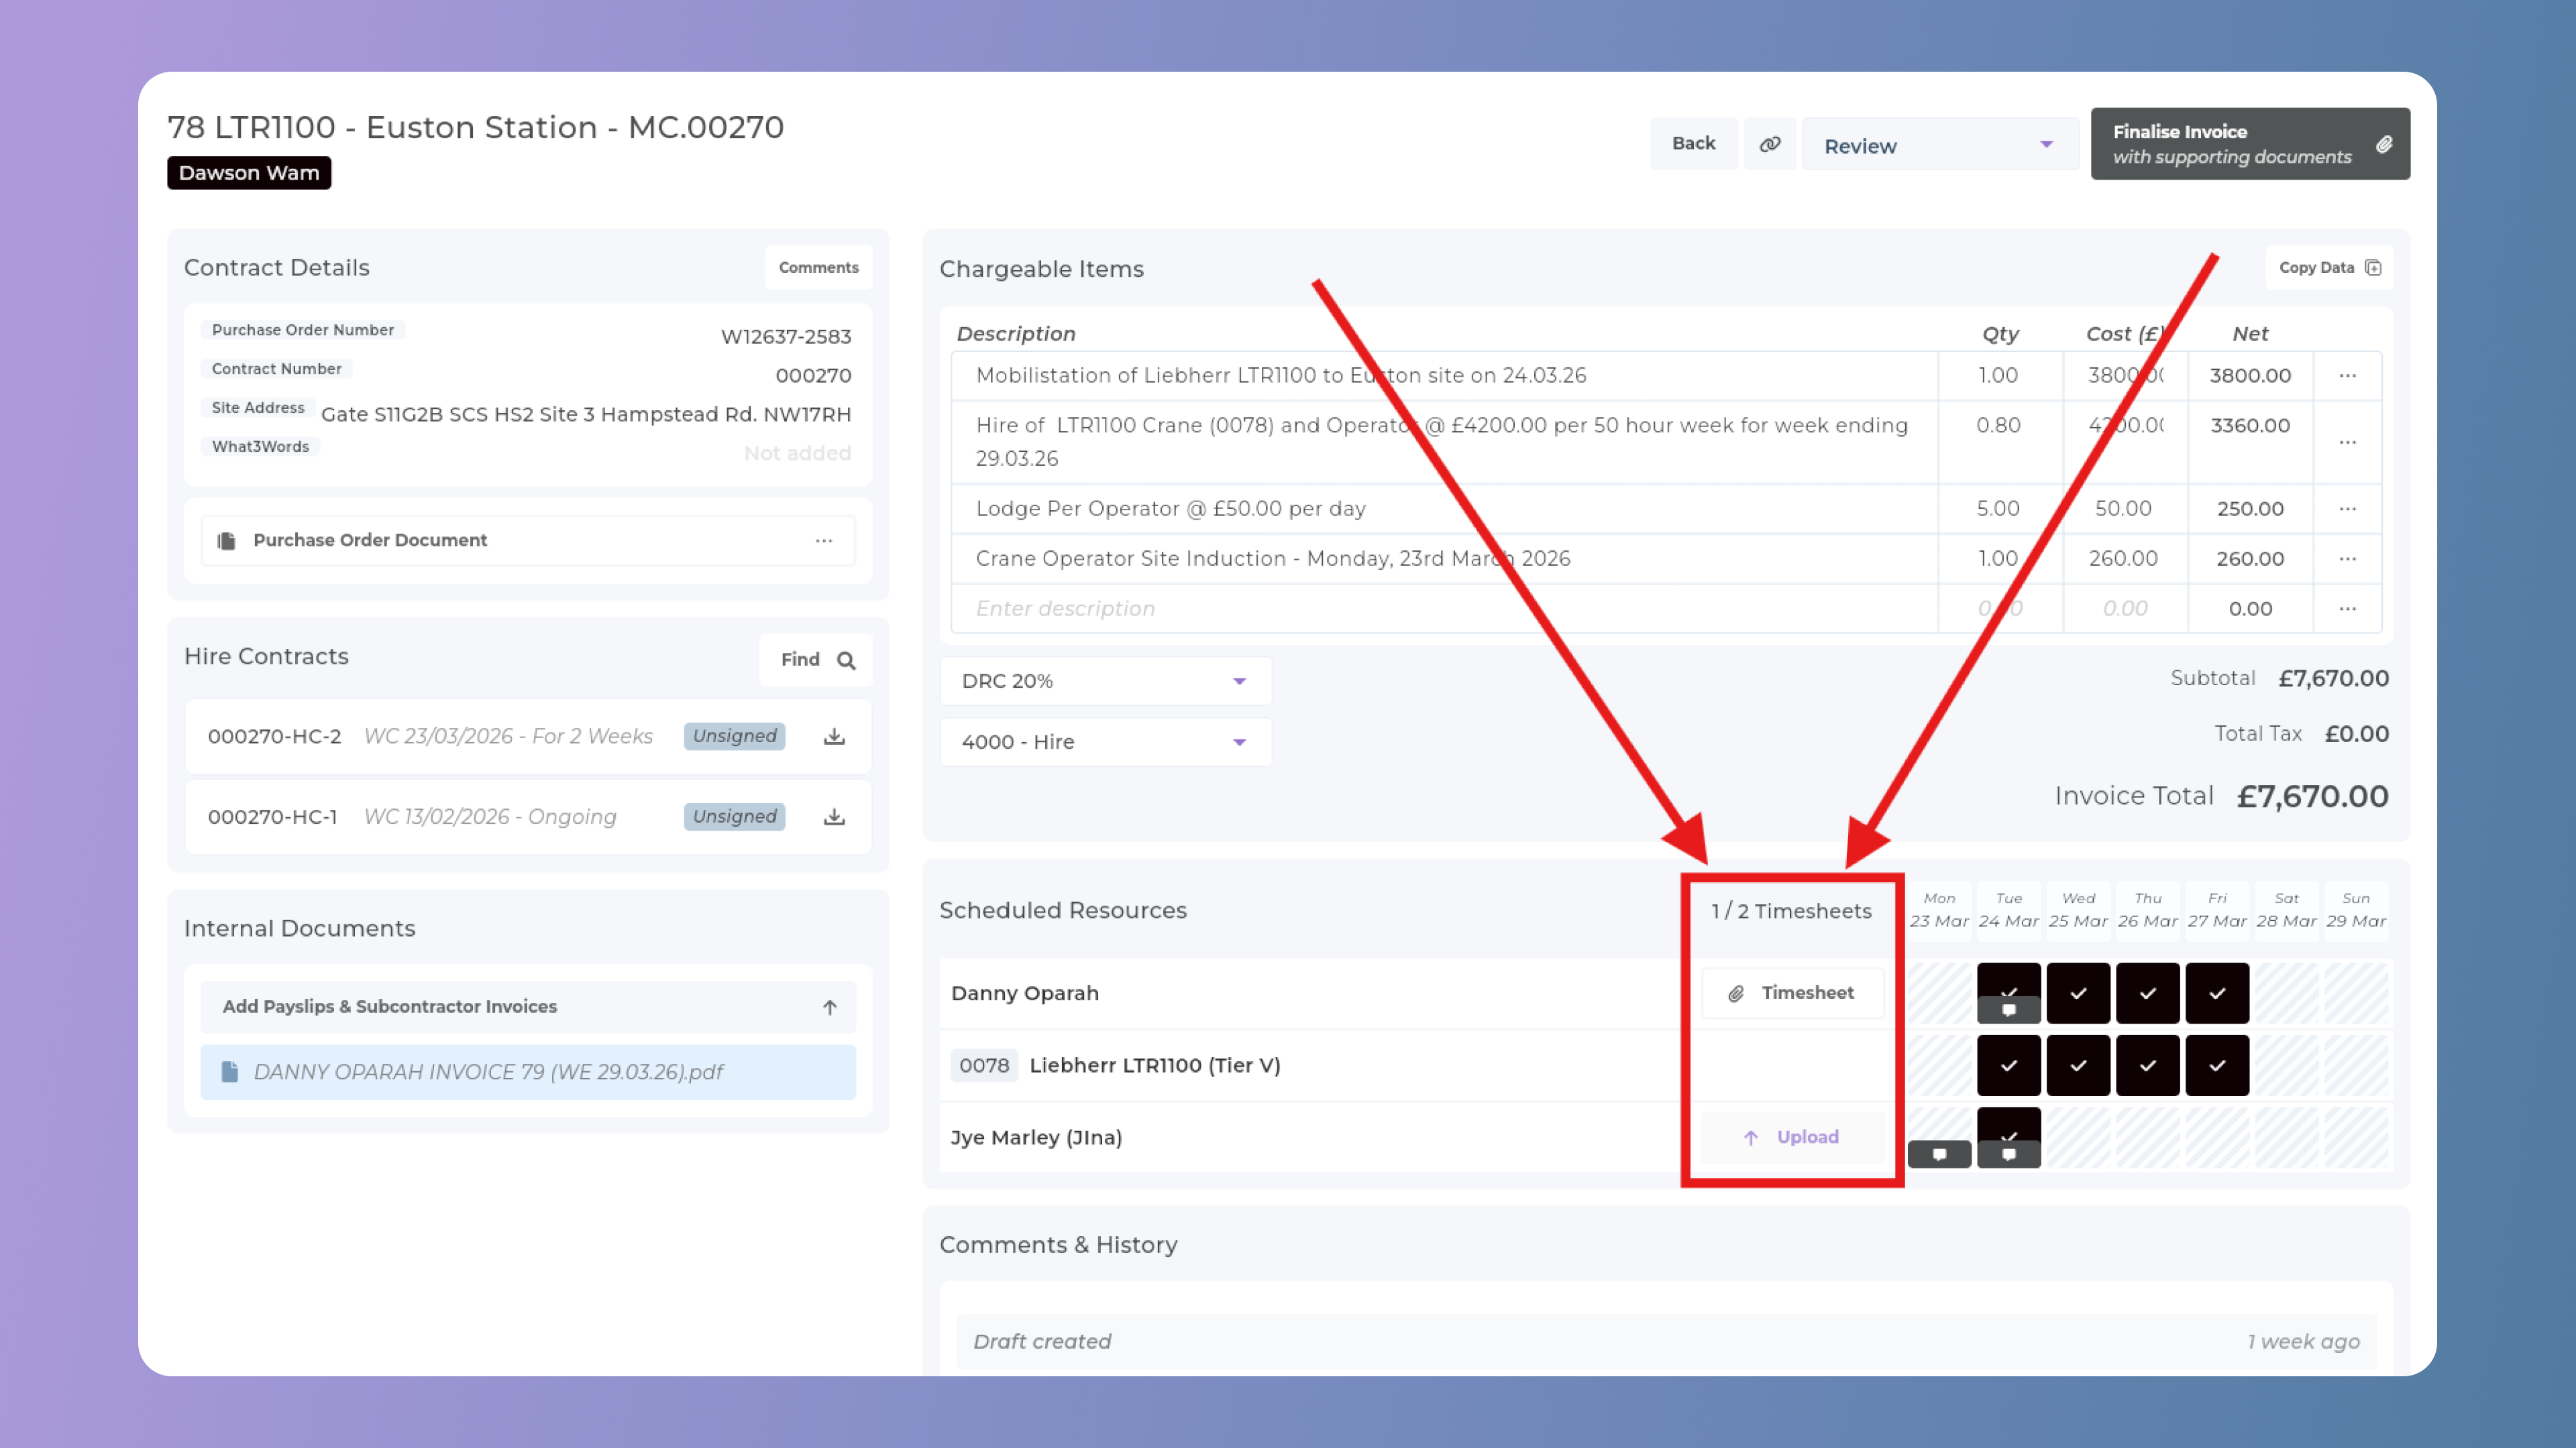The width and height of the screenshot is (2576, 1448).
Task: Download hire contract 000270-HC-1
Action: pyautogui.click(x=834, y=817)
